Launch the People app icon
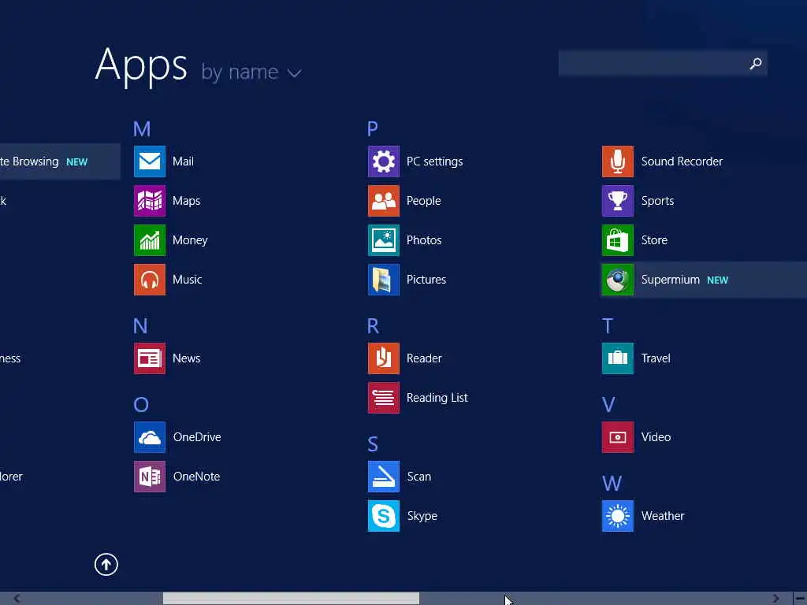807x605 pixels. point(384,201)
